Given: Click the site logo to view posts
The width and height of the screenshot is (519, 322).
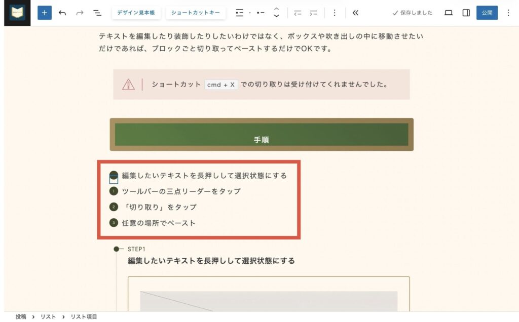Looking at the screenshot, I should click(17, 13).
